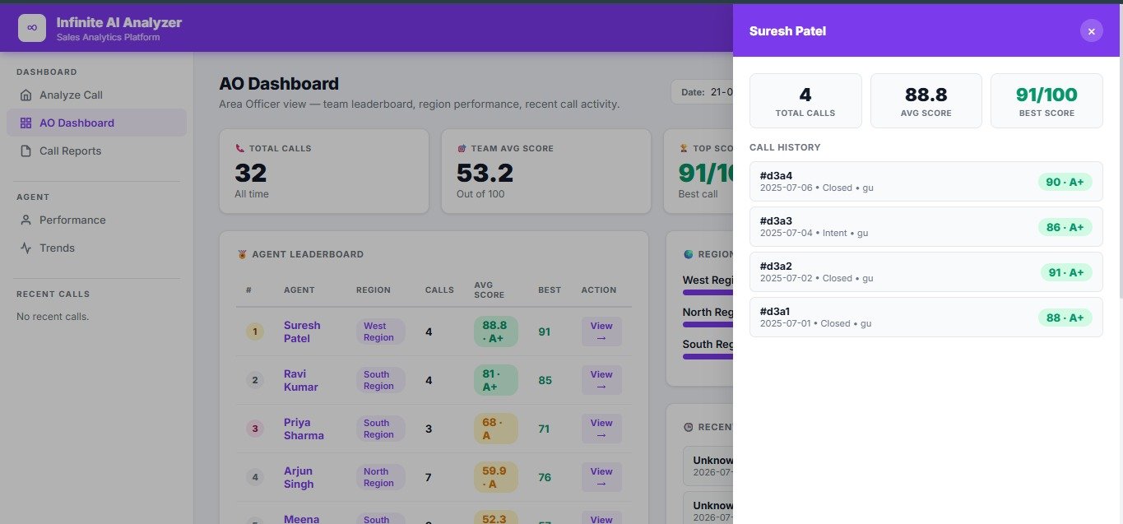This screenshot has width=1123, height=524.
Task: Click the 88 · A+ badge on call #d3a1
Action: (x=1065, y=318)
